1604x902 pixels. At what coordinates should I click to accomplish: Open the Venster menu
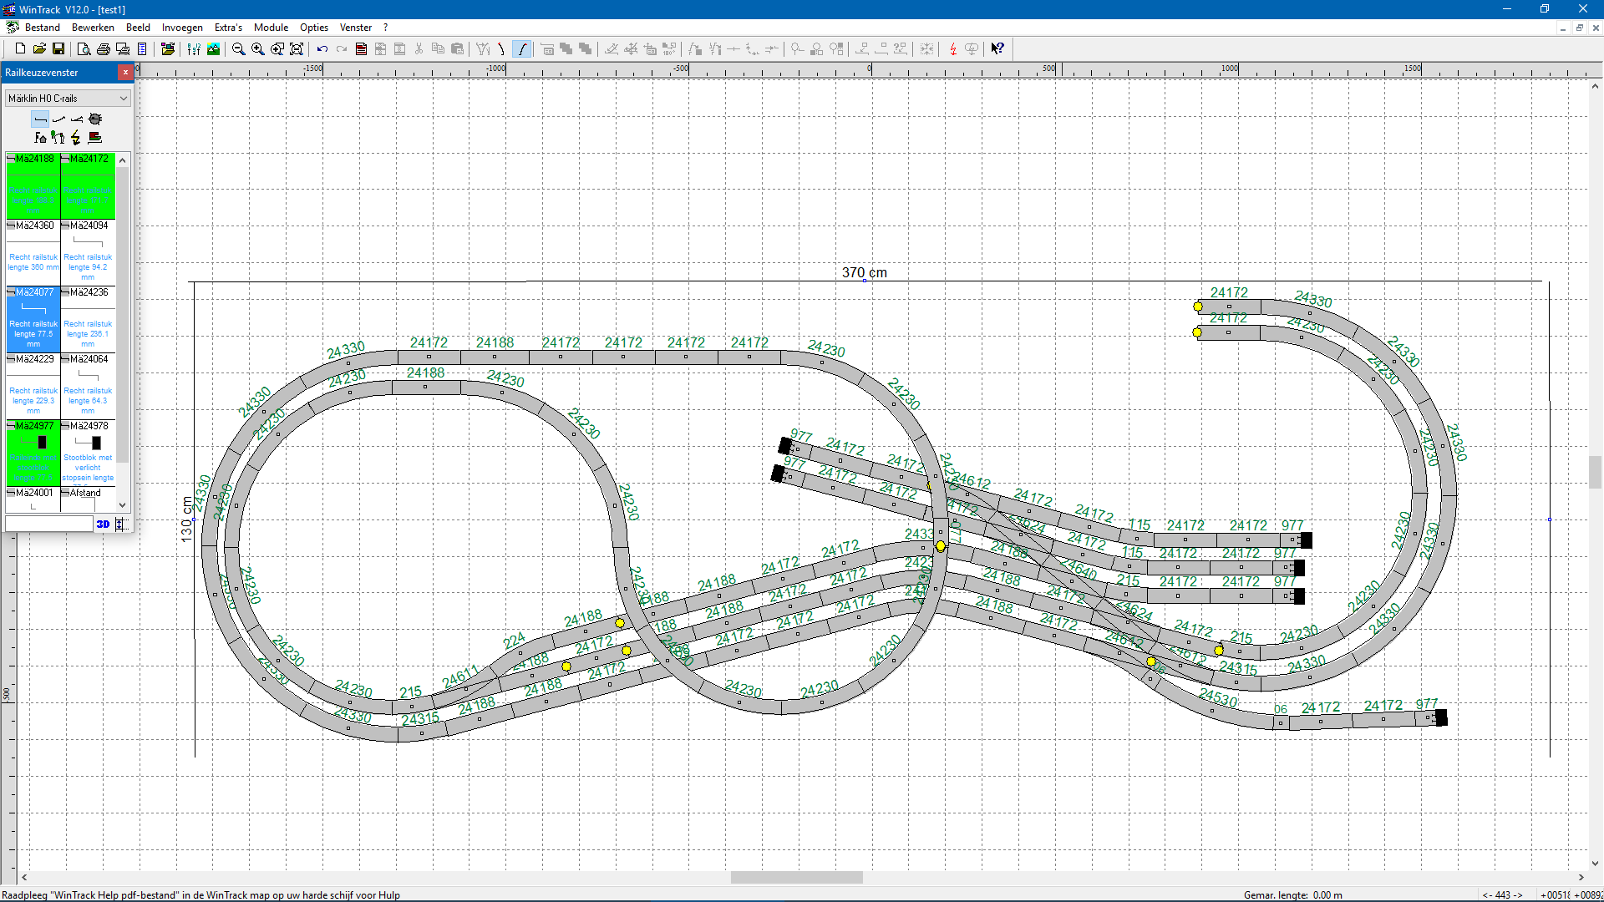click(x=356, y=28)
